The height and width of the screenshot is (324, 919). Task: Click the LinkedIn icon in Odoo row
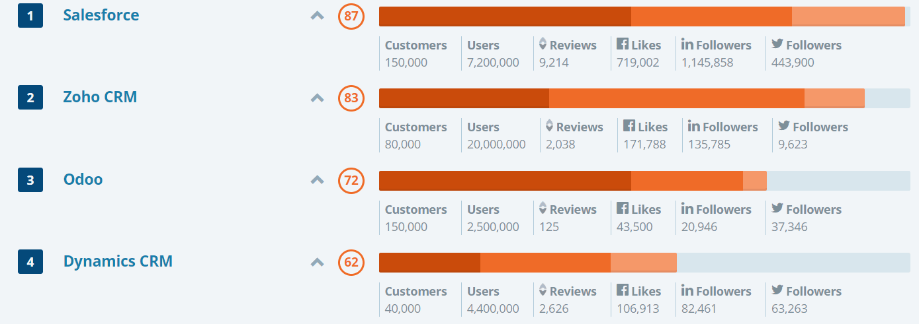[687, 209]
